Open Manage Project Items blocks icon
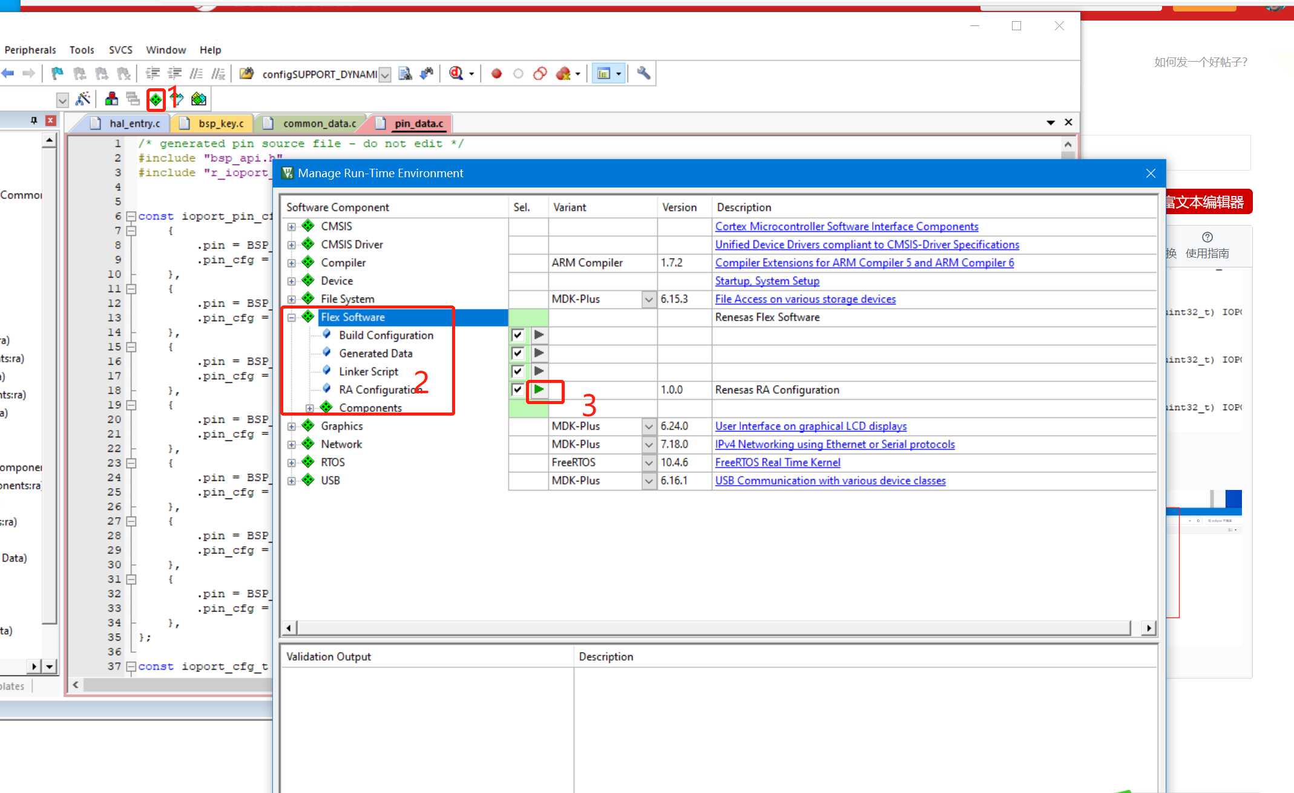The height and width of the screenshot is (793, 1294). point(111,99)
